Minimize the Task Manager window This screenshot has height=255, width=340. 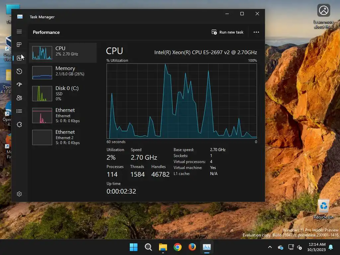227,14
